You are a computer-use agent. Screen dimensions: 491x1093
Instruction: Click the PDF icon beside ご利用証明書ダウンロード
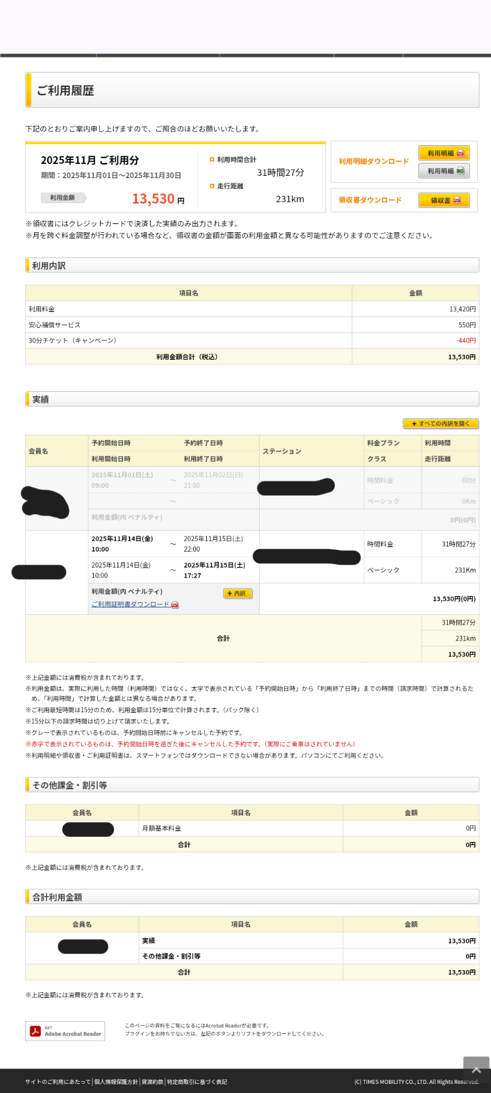[x=175, y=605]
